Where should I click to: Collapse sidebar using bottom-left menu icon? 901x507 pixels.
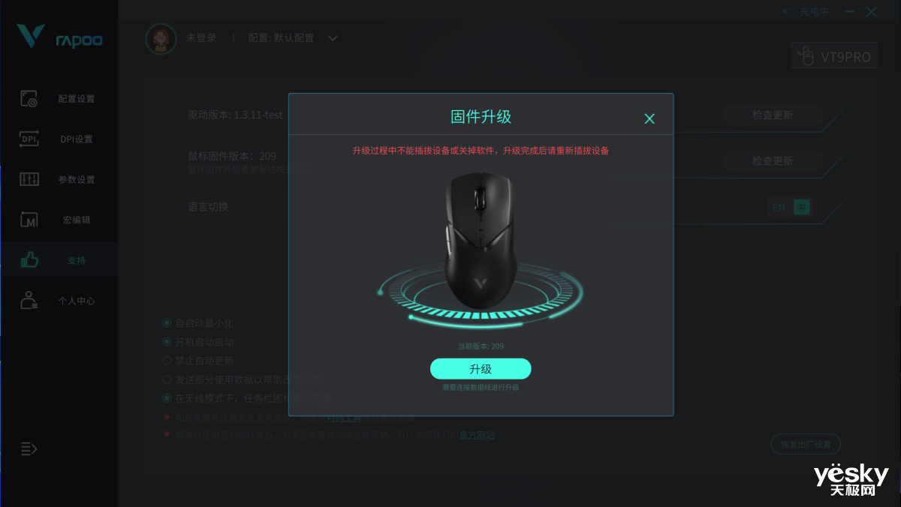[x=29, y=448]
